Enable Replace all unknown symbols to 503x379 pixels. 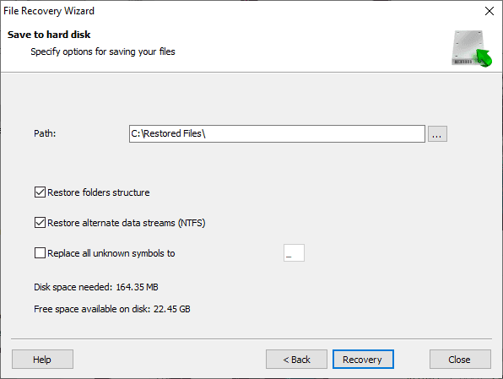[40, 253]
